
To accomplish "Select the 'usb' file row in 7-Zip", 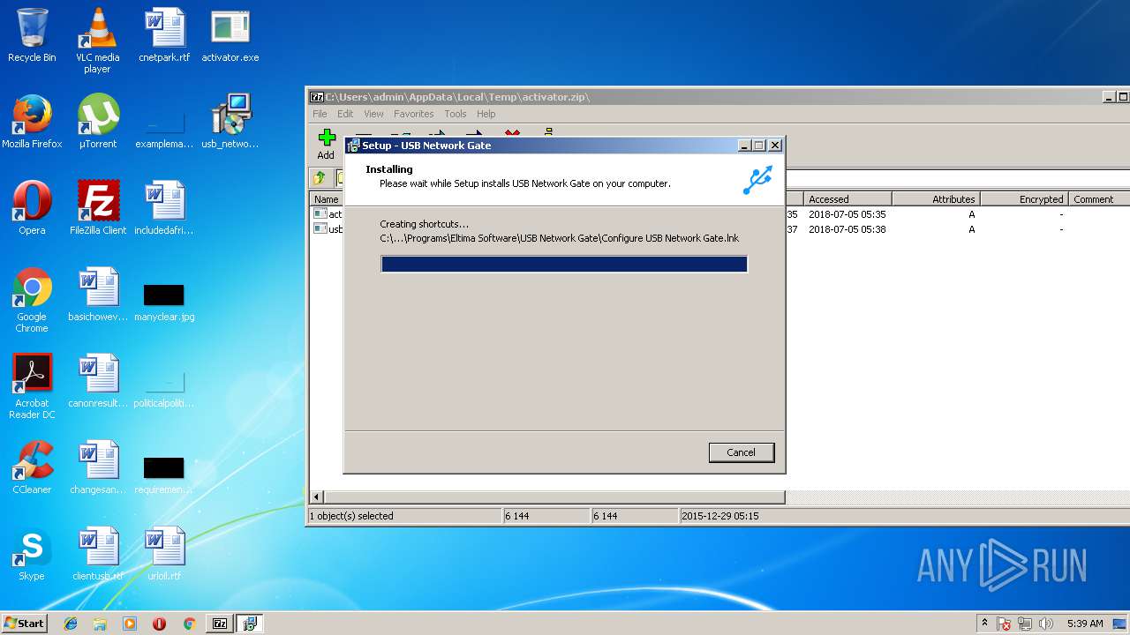I will coord(328,229).
